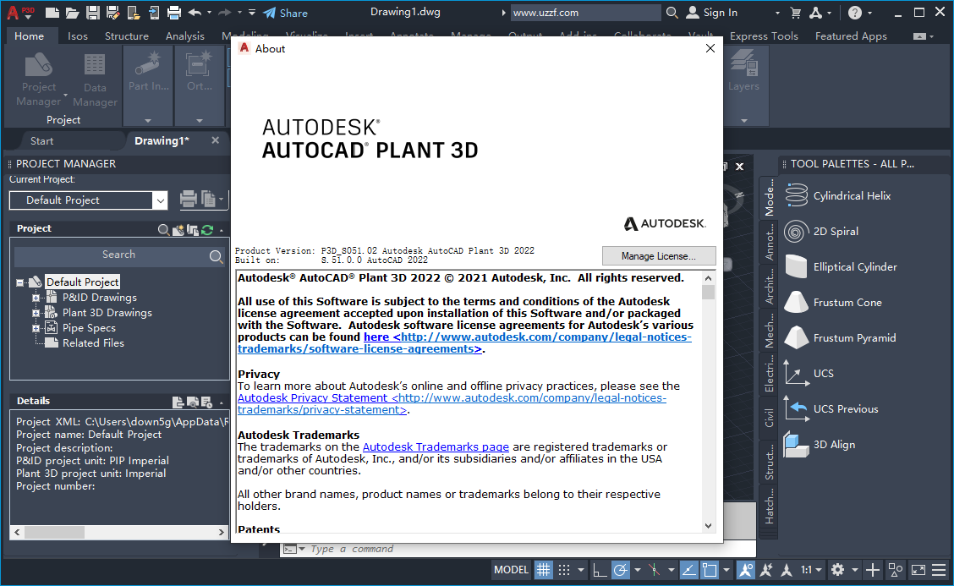Select the 2D Spiral tool
This screenshot has width=954, height=586.
pyautogui.click(x=837, y=231)
